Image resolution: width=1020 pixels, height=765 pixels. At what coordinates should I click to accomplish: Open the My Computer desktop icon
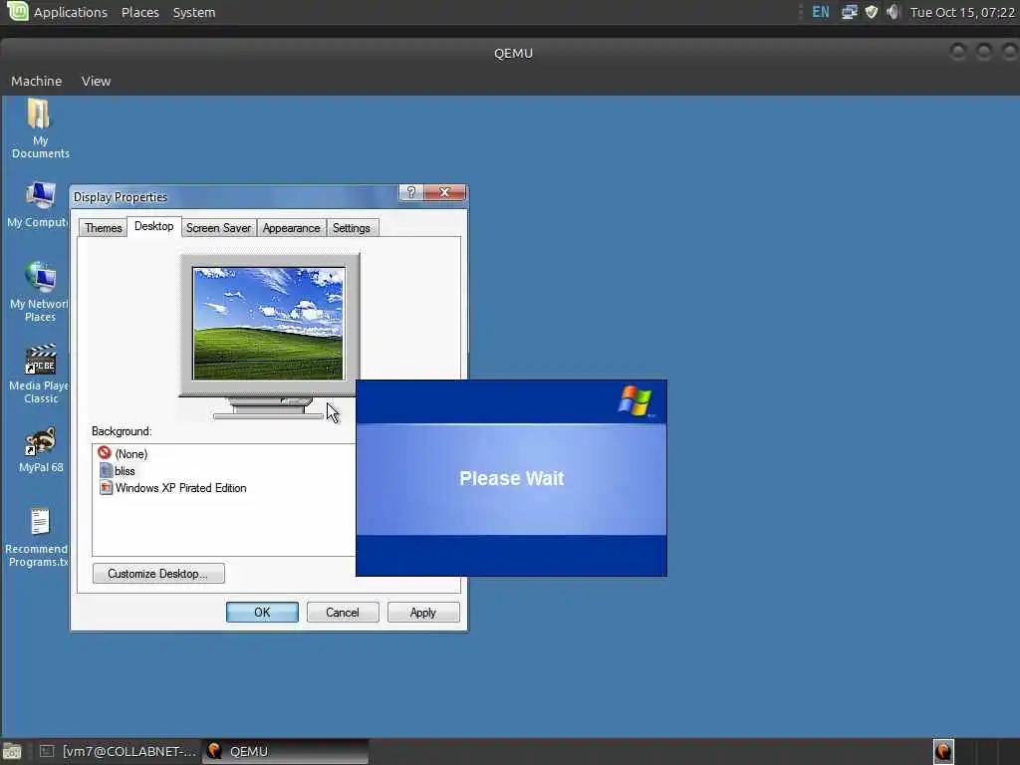pyautogui.click(x=40, y=196)
